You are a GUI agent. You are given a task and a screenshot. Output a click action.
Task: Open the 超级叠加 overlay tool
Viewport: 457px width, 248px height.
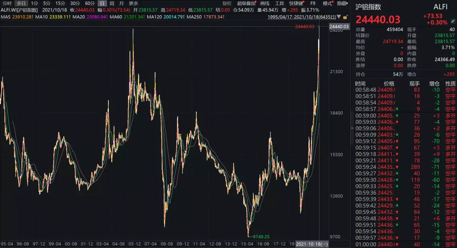[246, 3]
